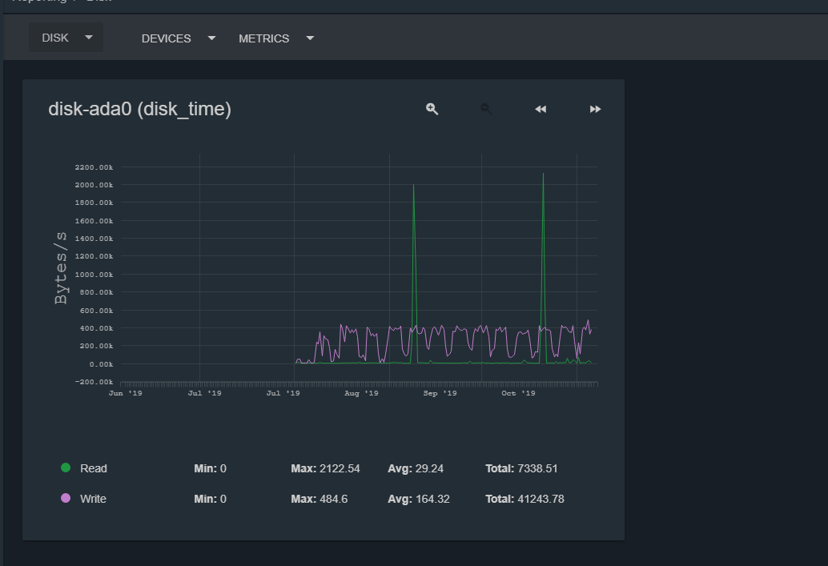The height and width of the screenshot is (566, 828).
Task: Step back in time with rewind icon
Action: [541, 109]
